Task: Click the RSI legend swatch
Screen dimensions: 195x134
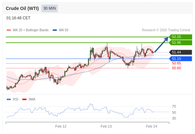Action: coord(9,99)
